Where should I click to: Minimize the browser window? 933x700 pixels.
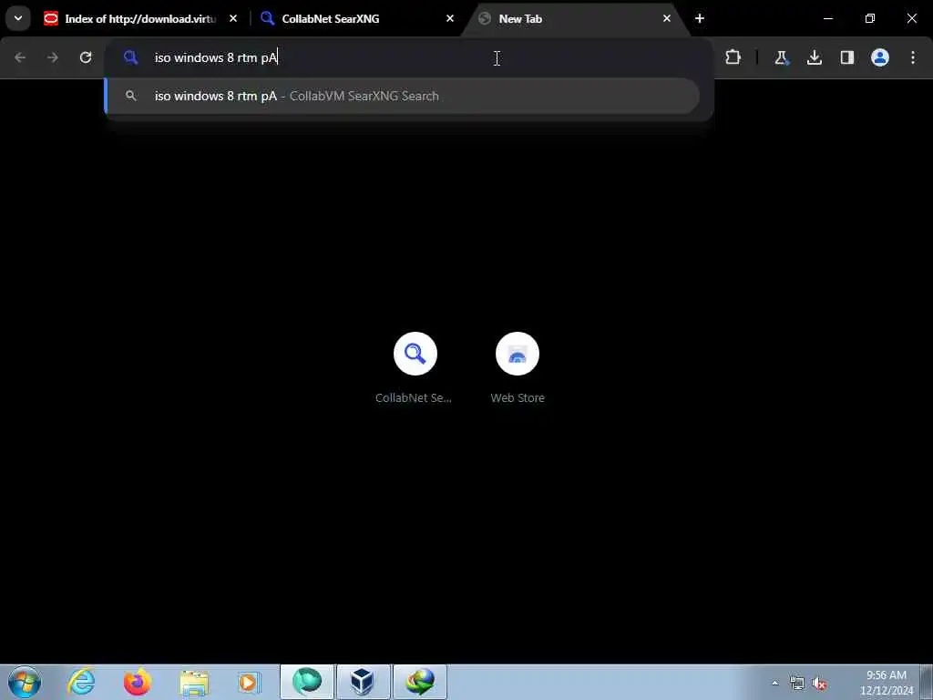(828, 18)
